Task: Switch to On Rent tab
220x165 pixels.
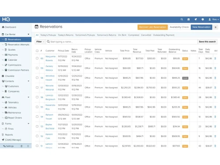Action: (122, 35)
